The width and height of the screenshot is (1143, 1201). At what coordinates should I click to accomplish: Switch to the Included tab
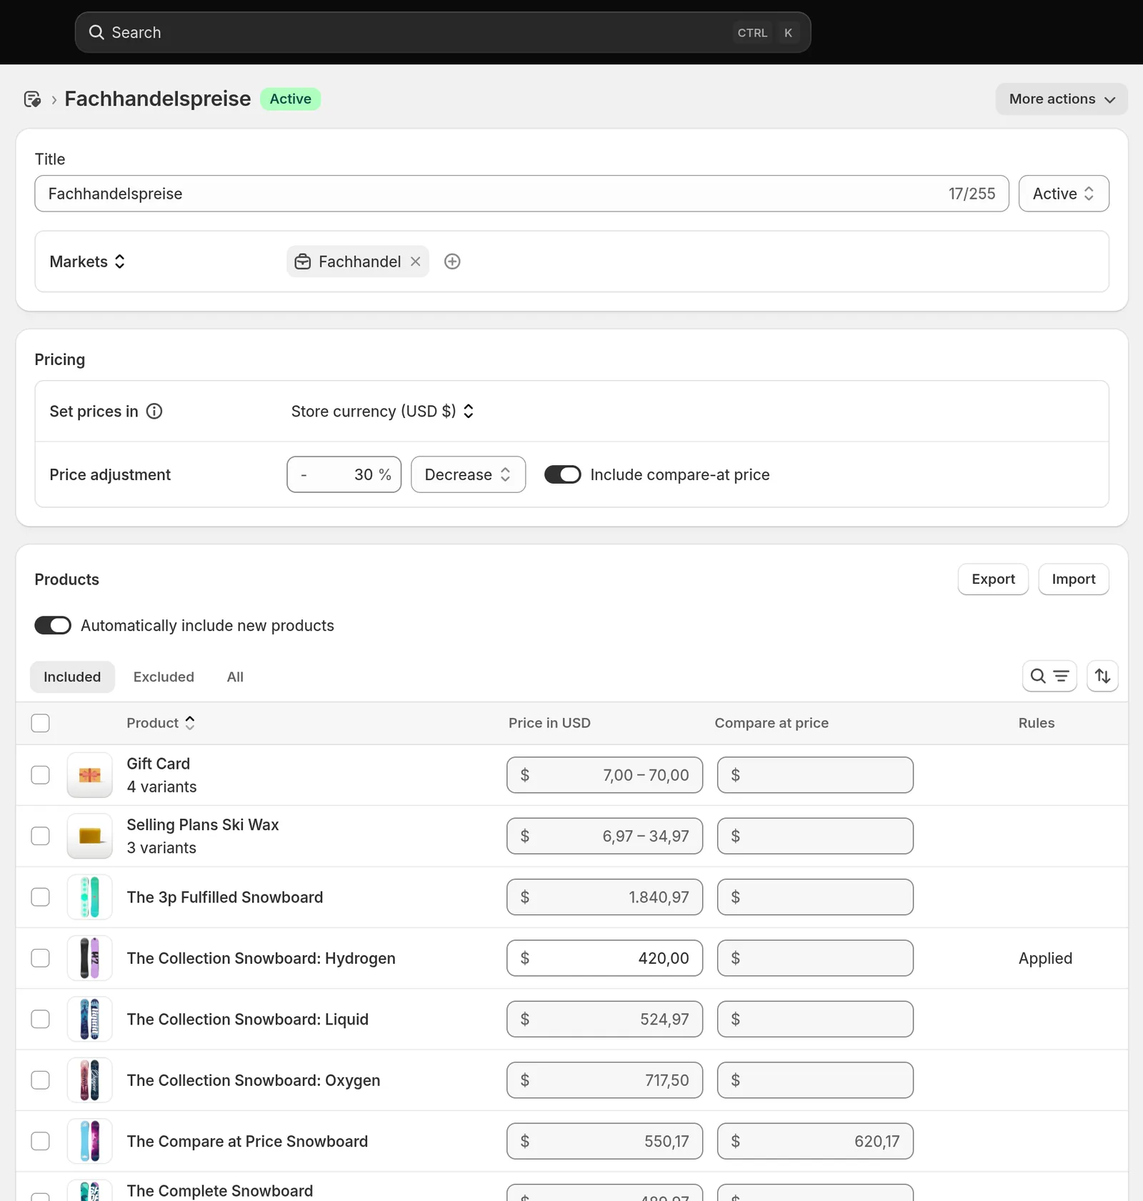(x=72, y=677)
